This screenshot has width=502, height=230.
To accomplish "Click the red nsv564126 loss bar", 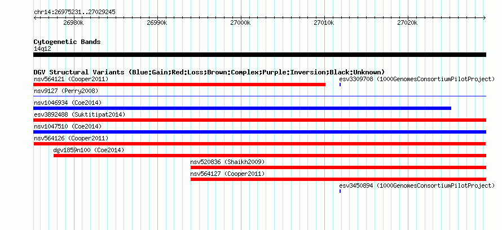I will pos(259,144).
